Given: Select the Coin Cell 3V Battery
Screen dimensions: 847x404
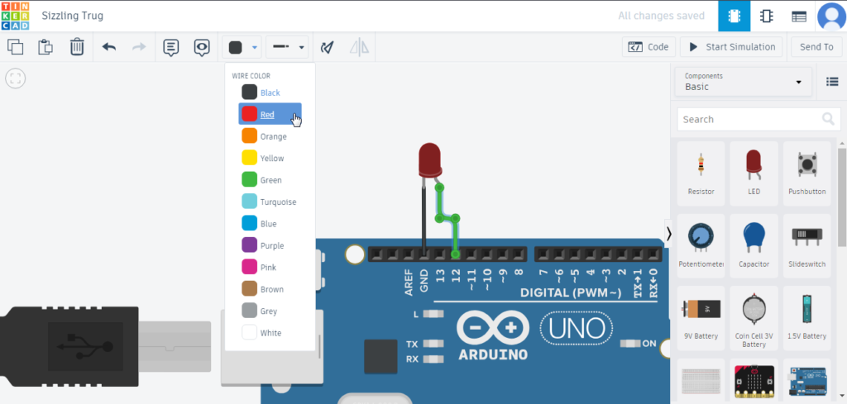Looking at the screenshot, I should click(754, 318).
